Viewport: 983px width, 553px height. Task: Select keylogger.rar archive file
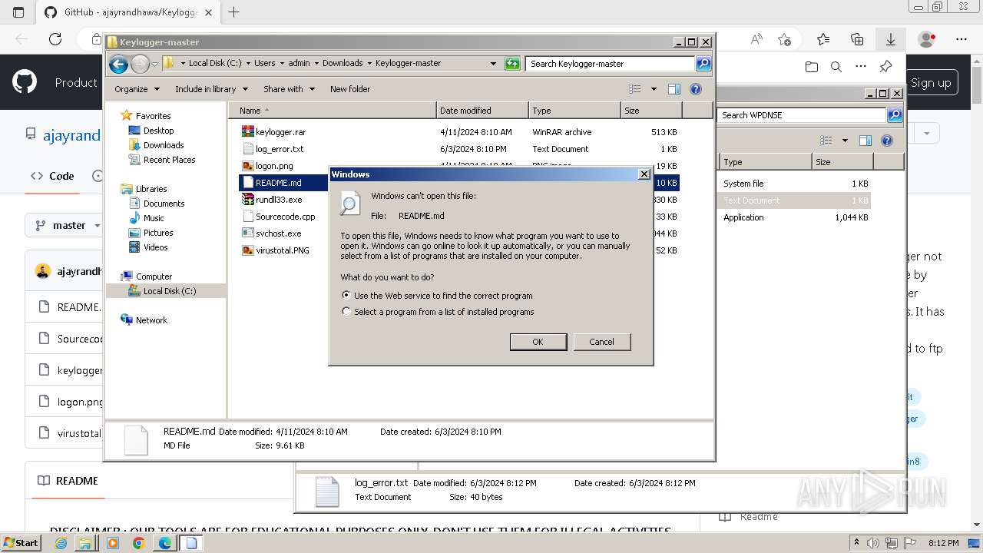(280, 132)
